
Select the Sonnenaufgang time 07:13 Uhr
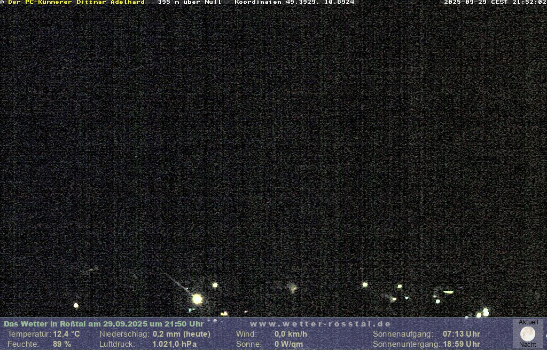[x=461, y=334]
